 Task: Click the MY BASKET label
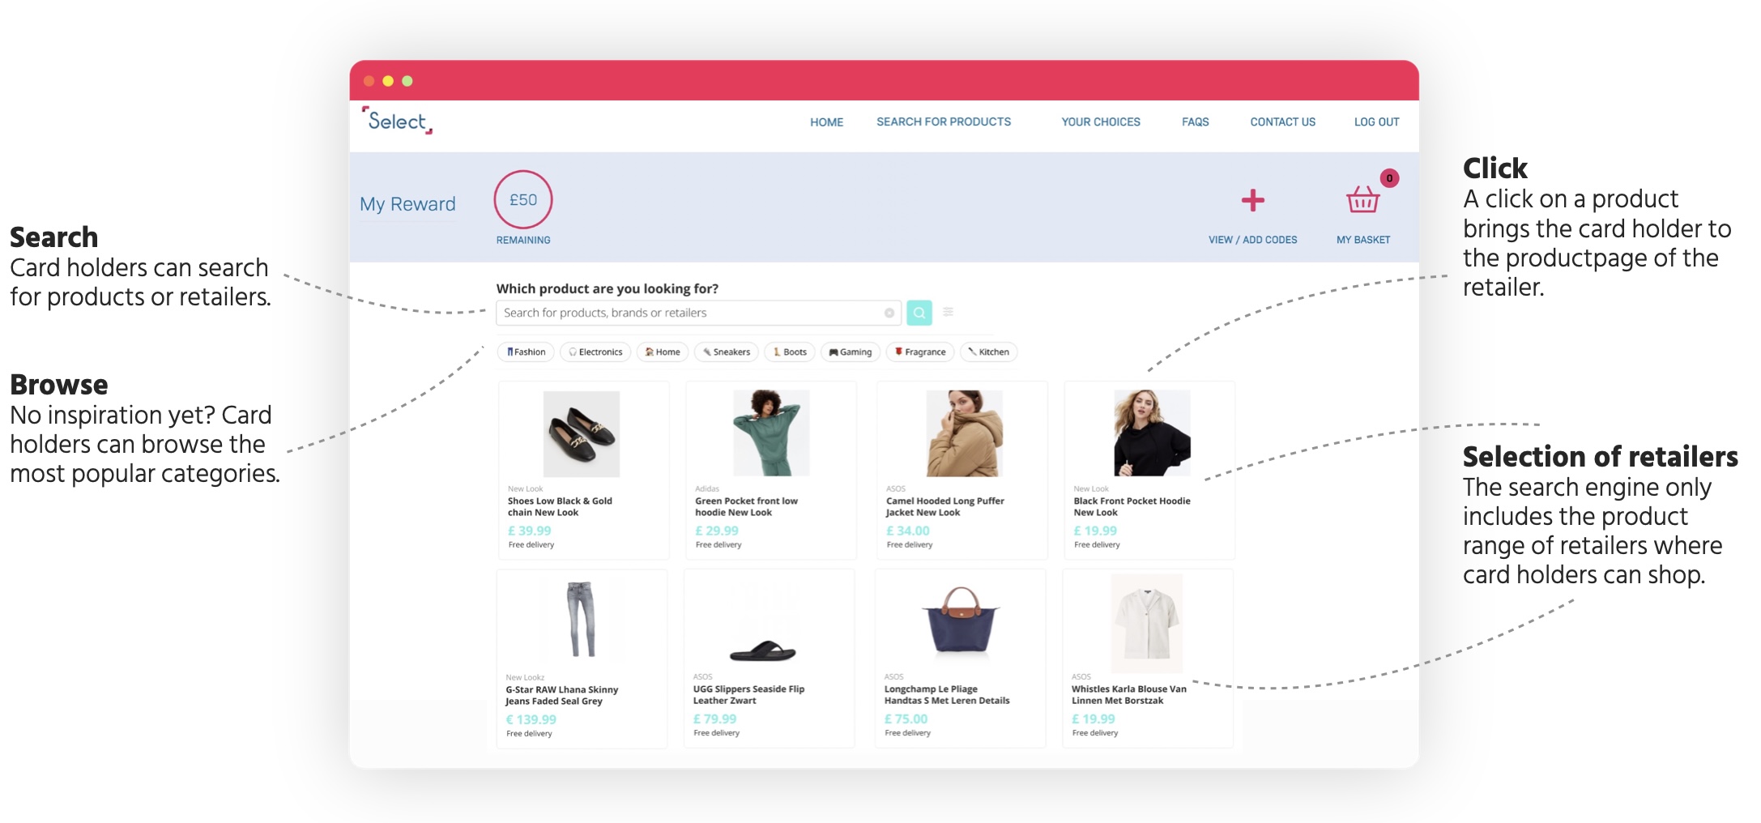coord(1363,240)
